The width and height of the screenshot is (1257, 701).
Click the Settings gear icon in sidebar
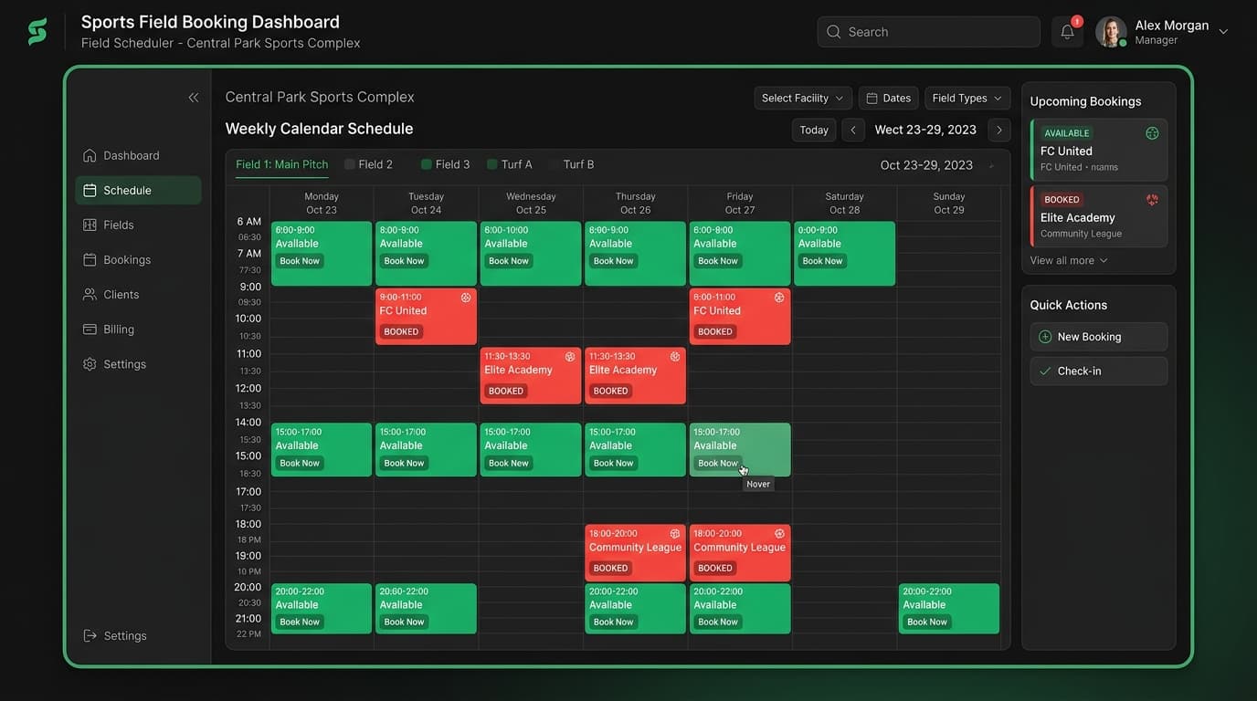click(x=90, y=363)
